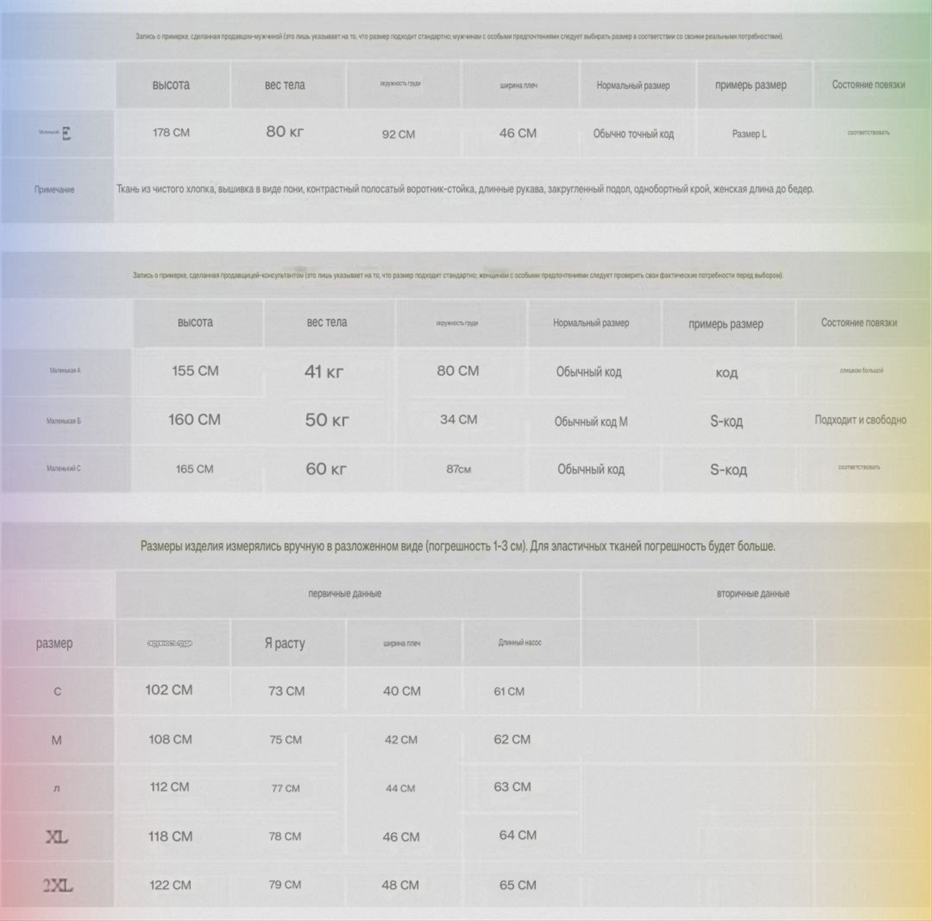This screenshot has width=932, height=921.
Task: Select the "Длинный насос" column header
Action: tap(519, 643)
